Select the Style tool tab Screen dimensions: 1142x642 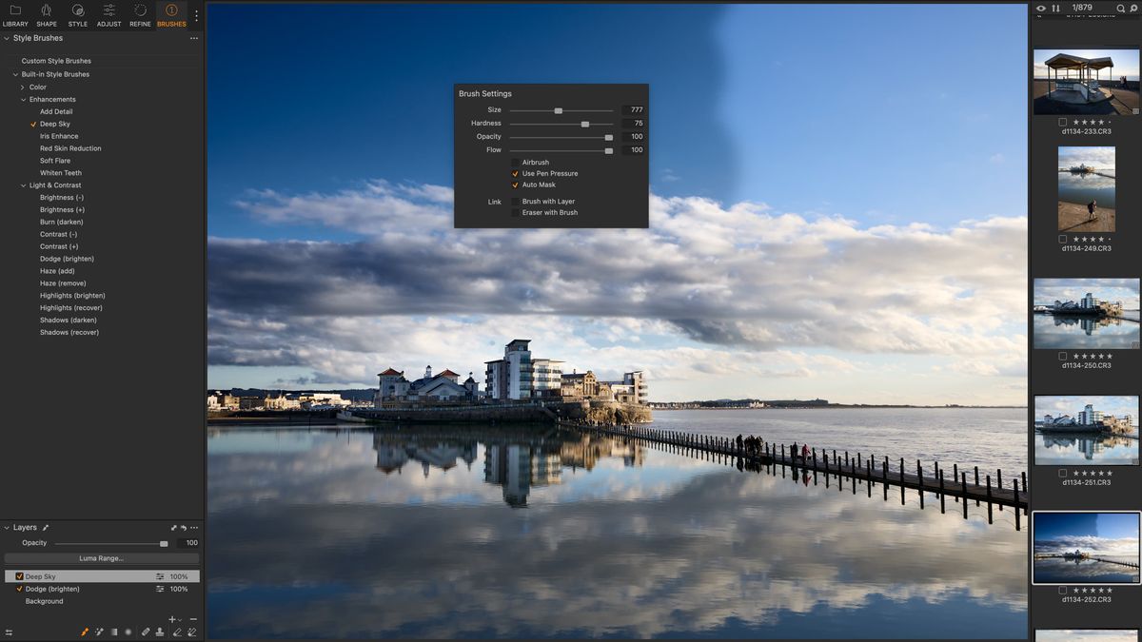77,14
